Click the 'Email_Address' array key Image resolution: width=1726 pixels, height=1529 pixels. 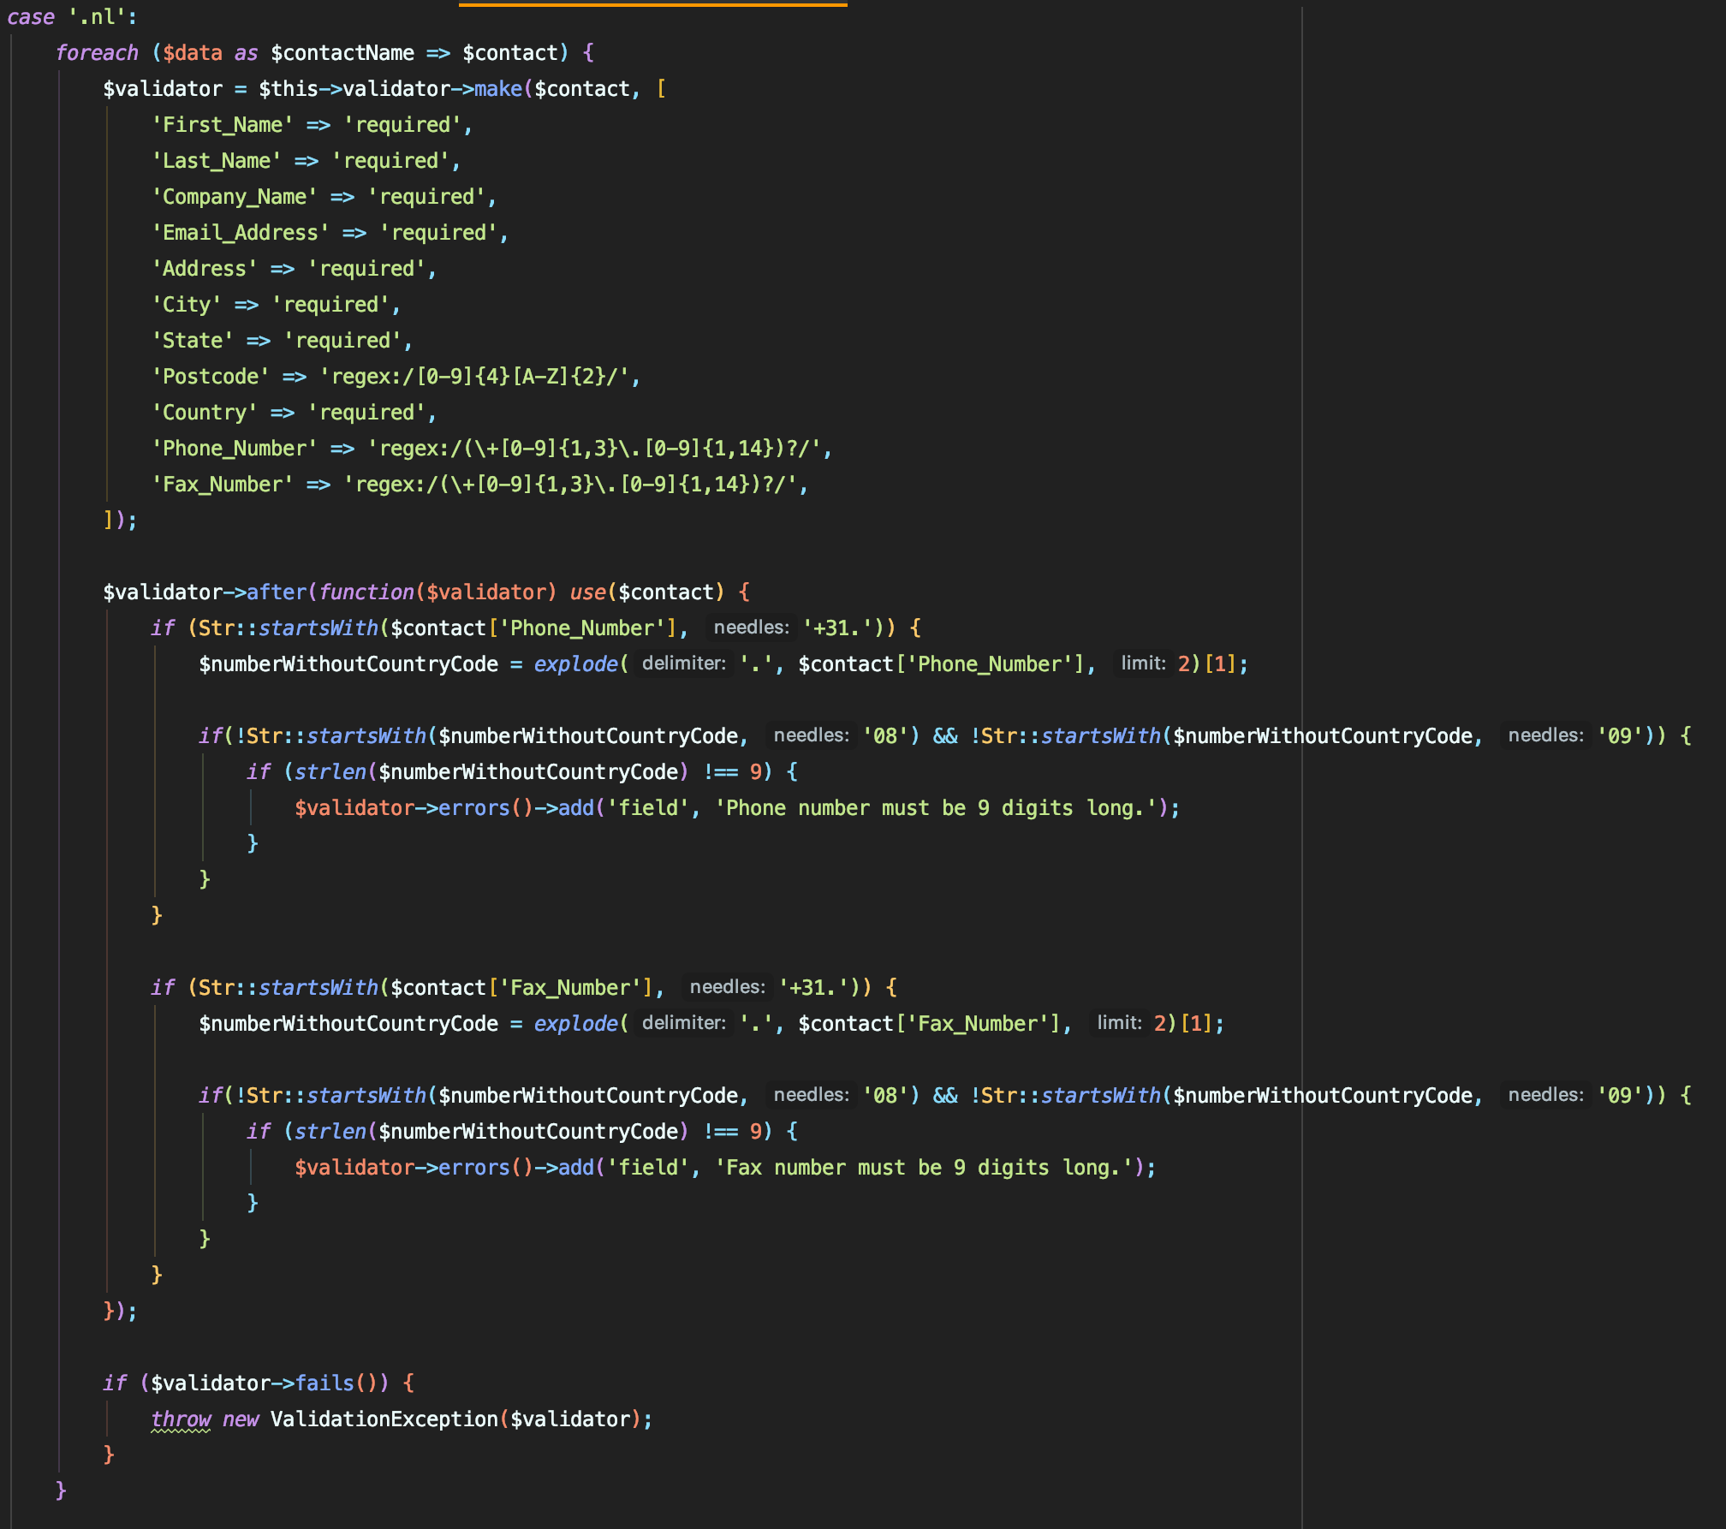coord(241,233)
